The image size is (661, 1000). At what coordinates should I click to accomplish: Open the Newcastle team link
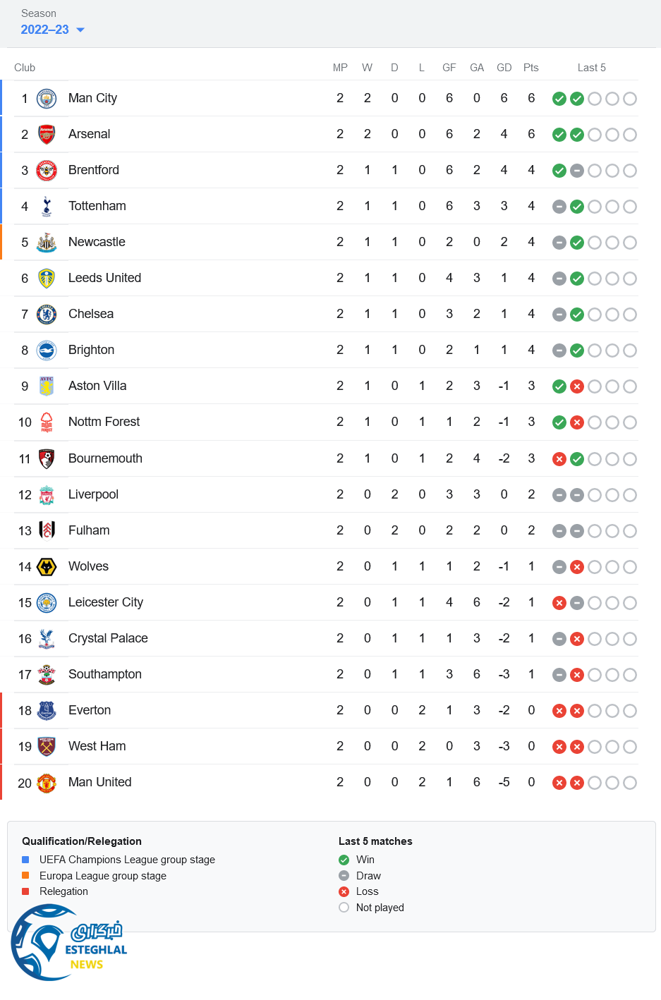click(97, 242)
